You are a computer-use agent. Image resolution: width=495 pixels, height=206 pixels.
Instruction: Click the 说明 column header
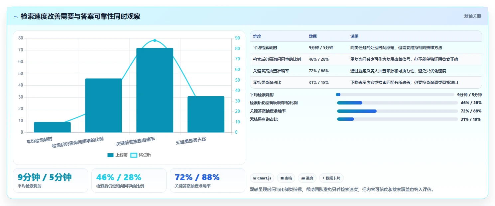coord(354,36)
